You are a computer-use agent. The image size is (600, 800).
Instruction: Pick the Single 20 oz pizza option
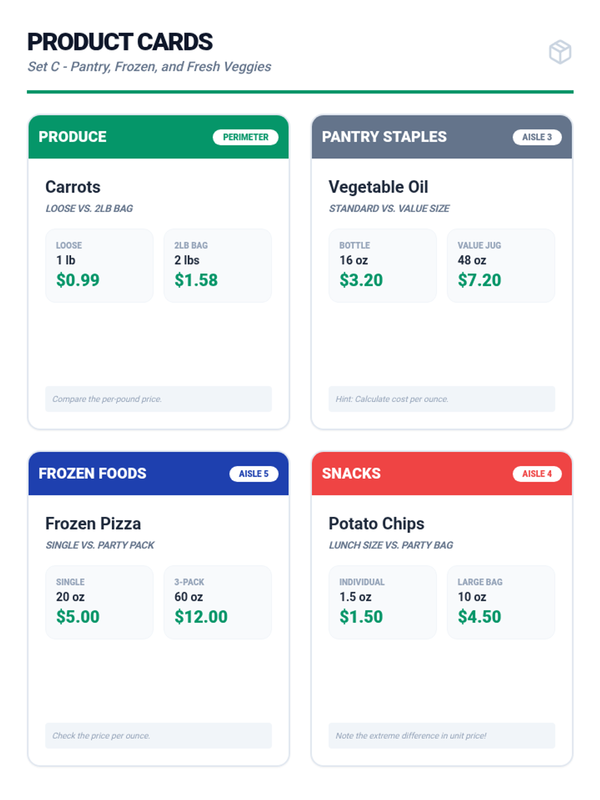coord(99,602)
